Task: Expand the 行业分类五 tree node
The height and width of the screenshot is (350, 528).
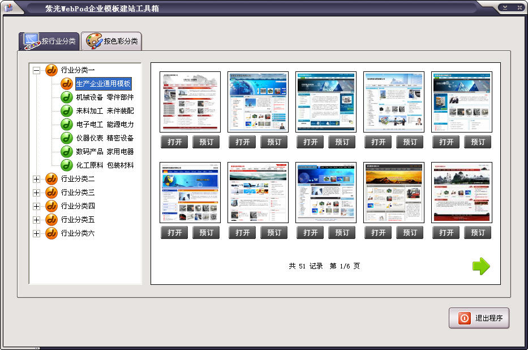Action: coord(37,220)
